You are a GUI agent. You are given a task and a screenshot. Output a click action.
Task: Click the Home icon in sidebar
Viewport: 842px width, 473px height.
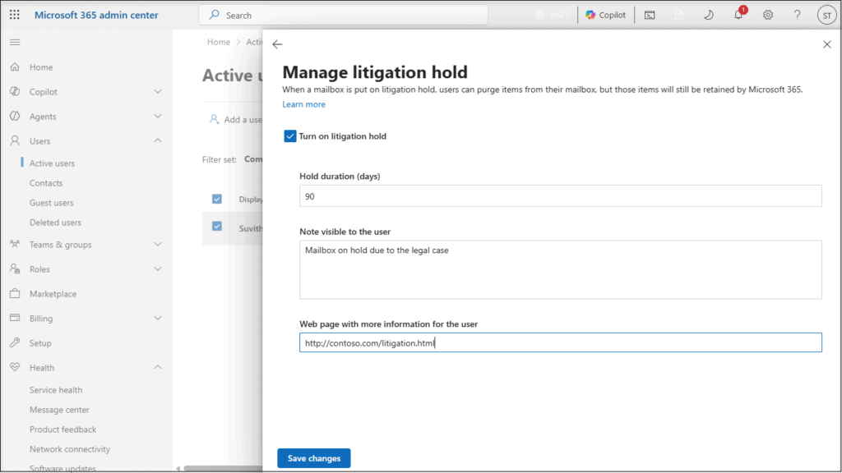pyautogui.click(x=15, y=67)
